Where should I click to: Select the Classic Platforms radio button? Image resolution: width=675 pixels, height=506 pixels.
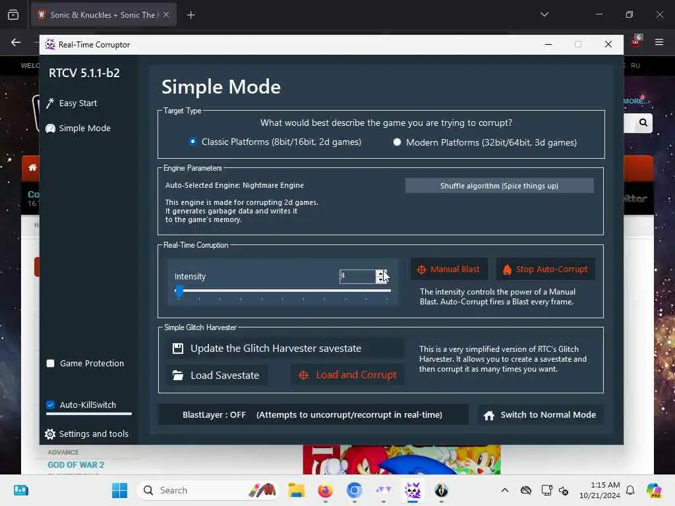tap(192, 142)
